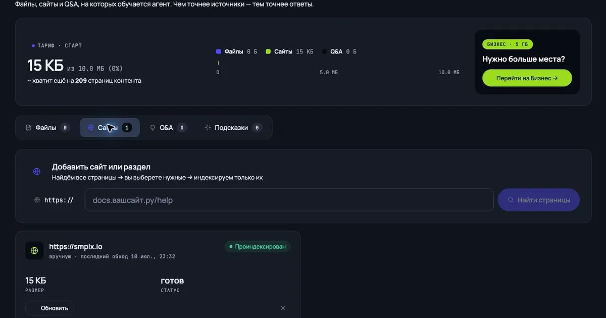The image size is (606, 318).
Task: Click the globe icon beside Добавить сайт
Action: pos(37,172)
